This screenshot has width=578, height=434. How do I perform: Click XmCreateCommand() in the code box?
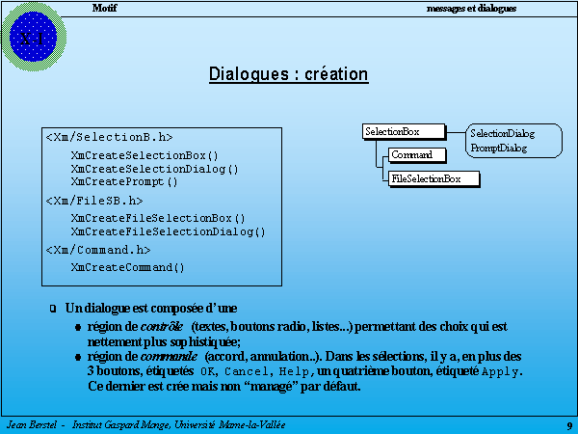[x=127, y=267]
